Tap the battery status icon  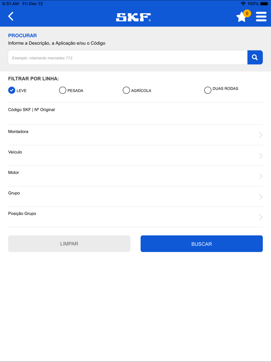click(x=264, y=4)
